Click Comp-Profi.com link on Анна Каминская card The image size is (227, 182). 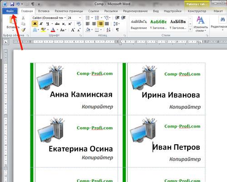(x=95, y=74)
